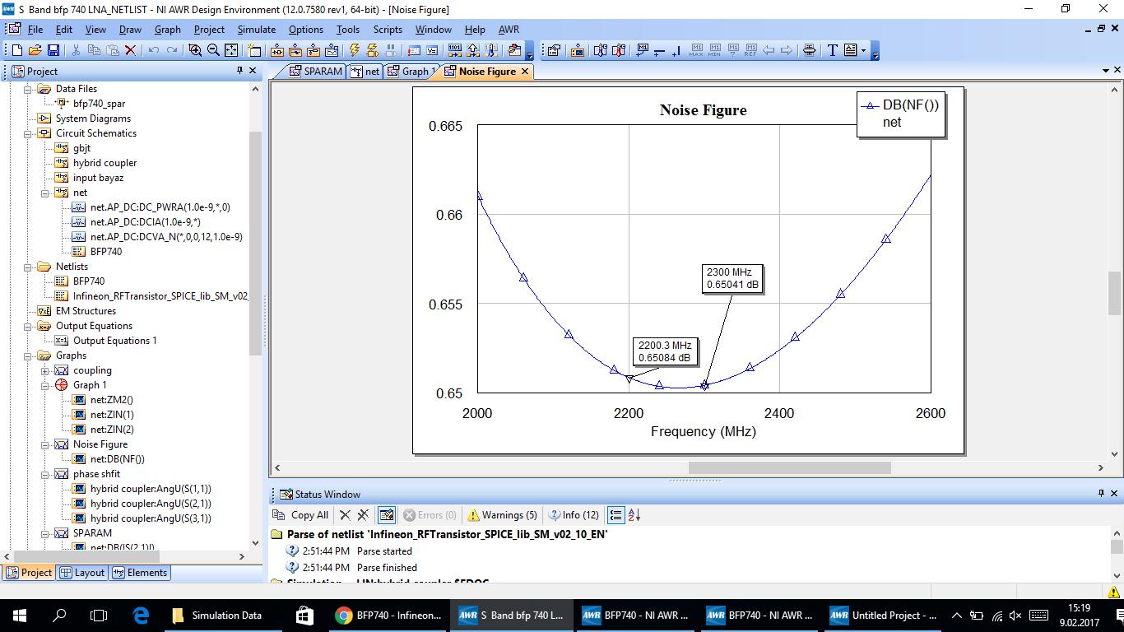Select hybrid coupler schematic
This screenshot has width=1124, height=632.
click(x=105, y=163)
